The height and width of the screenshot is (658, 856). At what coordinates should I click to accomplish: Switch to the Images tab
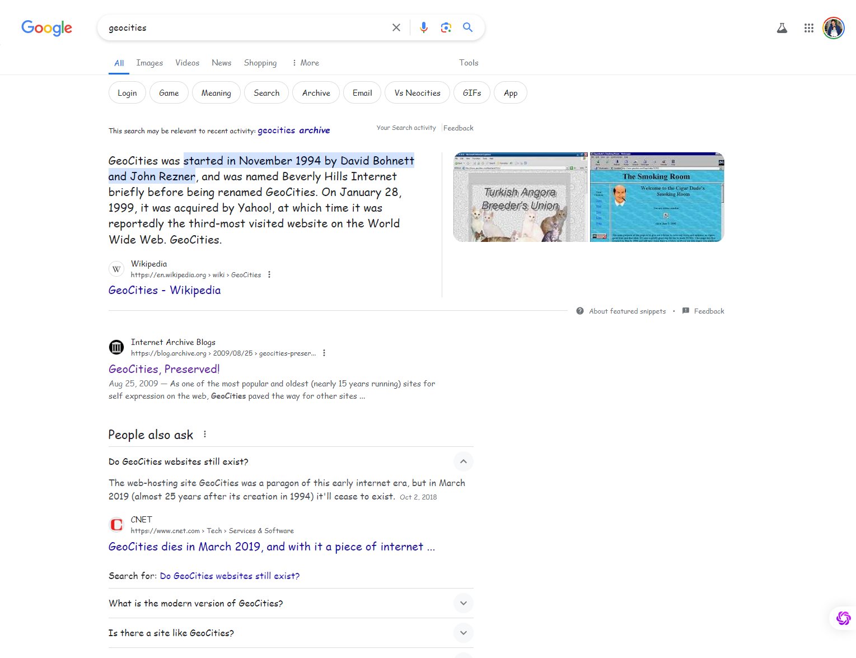point(149,63)
